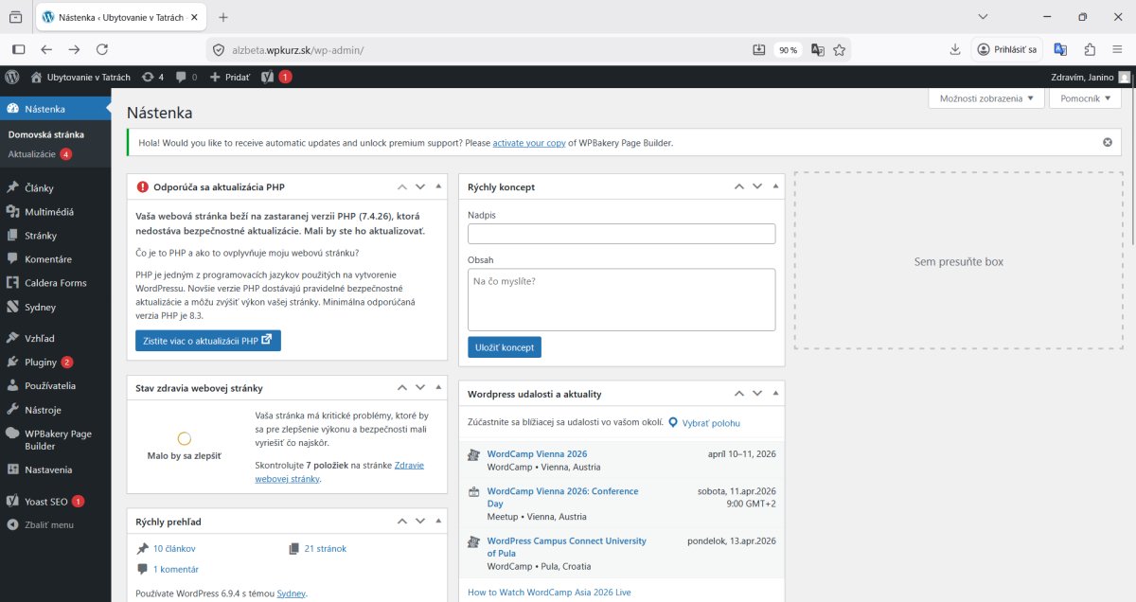Expand Možnosti zobrazenia dropdown

click(x=986, y=98)
